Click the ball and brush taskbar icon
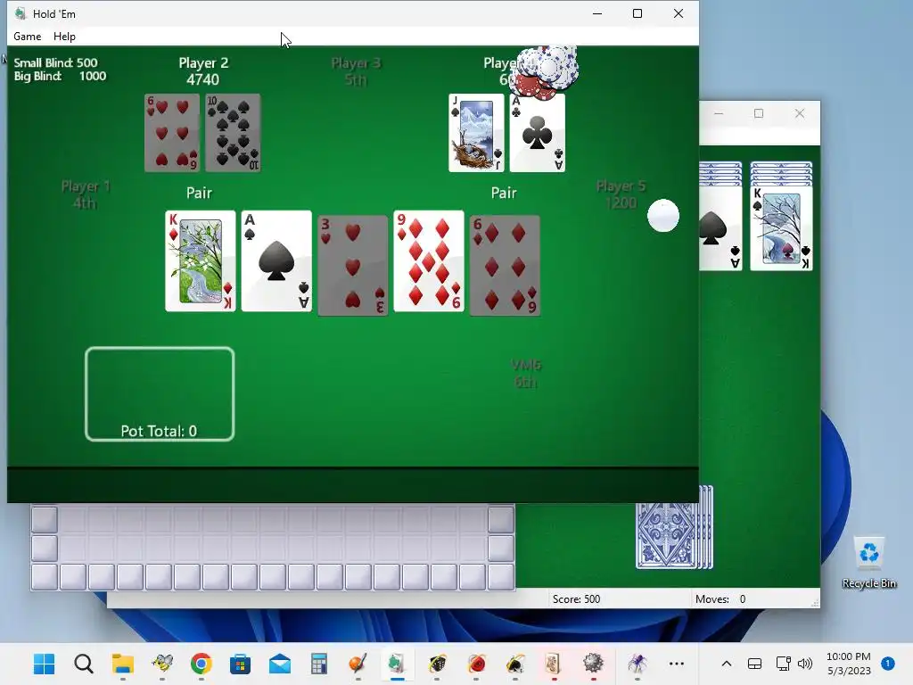Viewport: 913px width, 685px height. pyautogui.click(x=358, y=664)
